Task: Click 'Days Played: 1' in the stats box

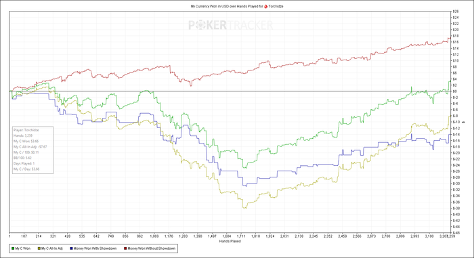Action: click(x=24, y=164)
